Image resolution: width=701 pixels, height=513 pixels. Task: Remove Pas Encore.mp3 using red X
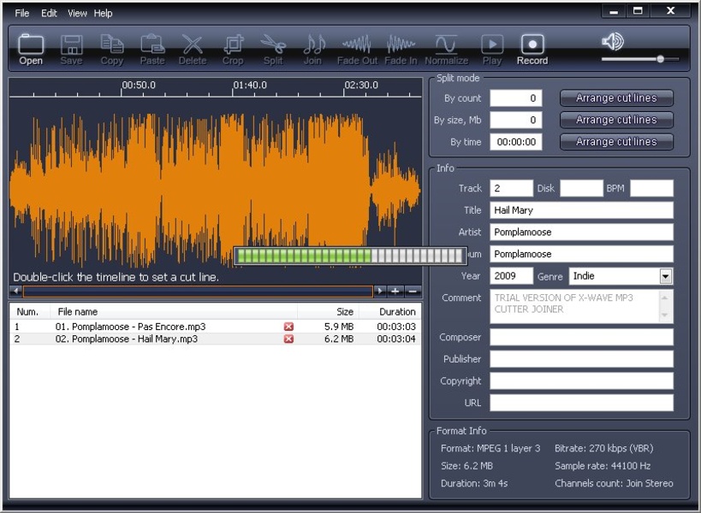[288, 327]
